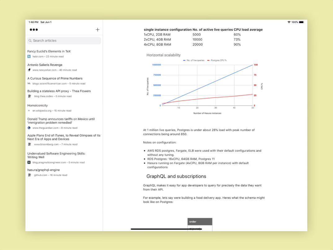Screen dimensions: 333x250
Task: Click the search magnifier icon
Action: (30, 41)
